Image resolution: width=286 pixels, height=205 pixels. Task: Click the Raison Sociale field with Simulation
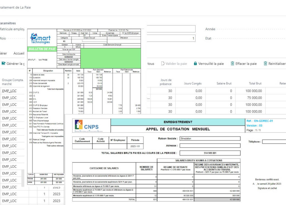(210, 139)
